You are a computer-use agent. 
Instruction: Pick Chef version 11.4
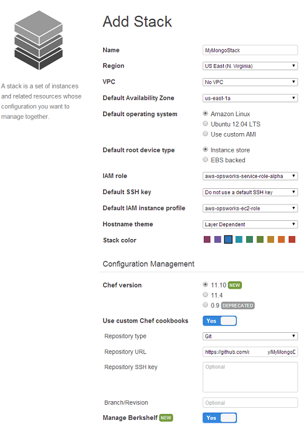[206, 295]
